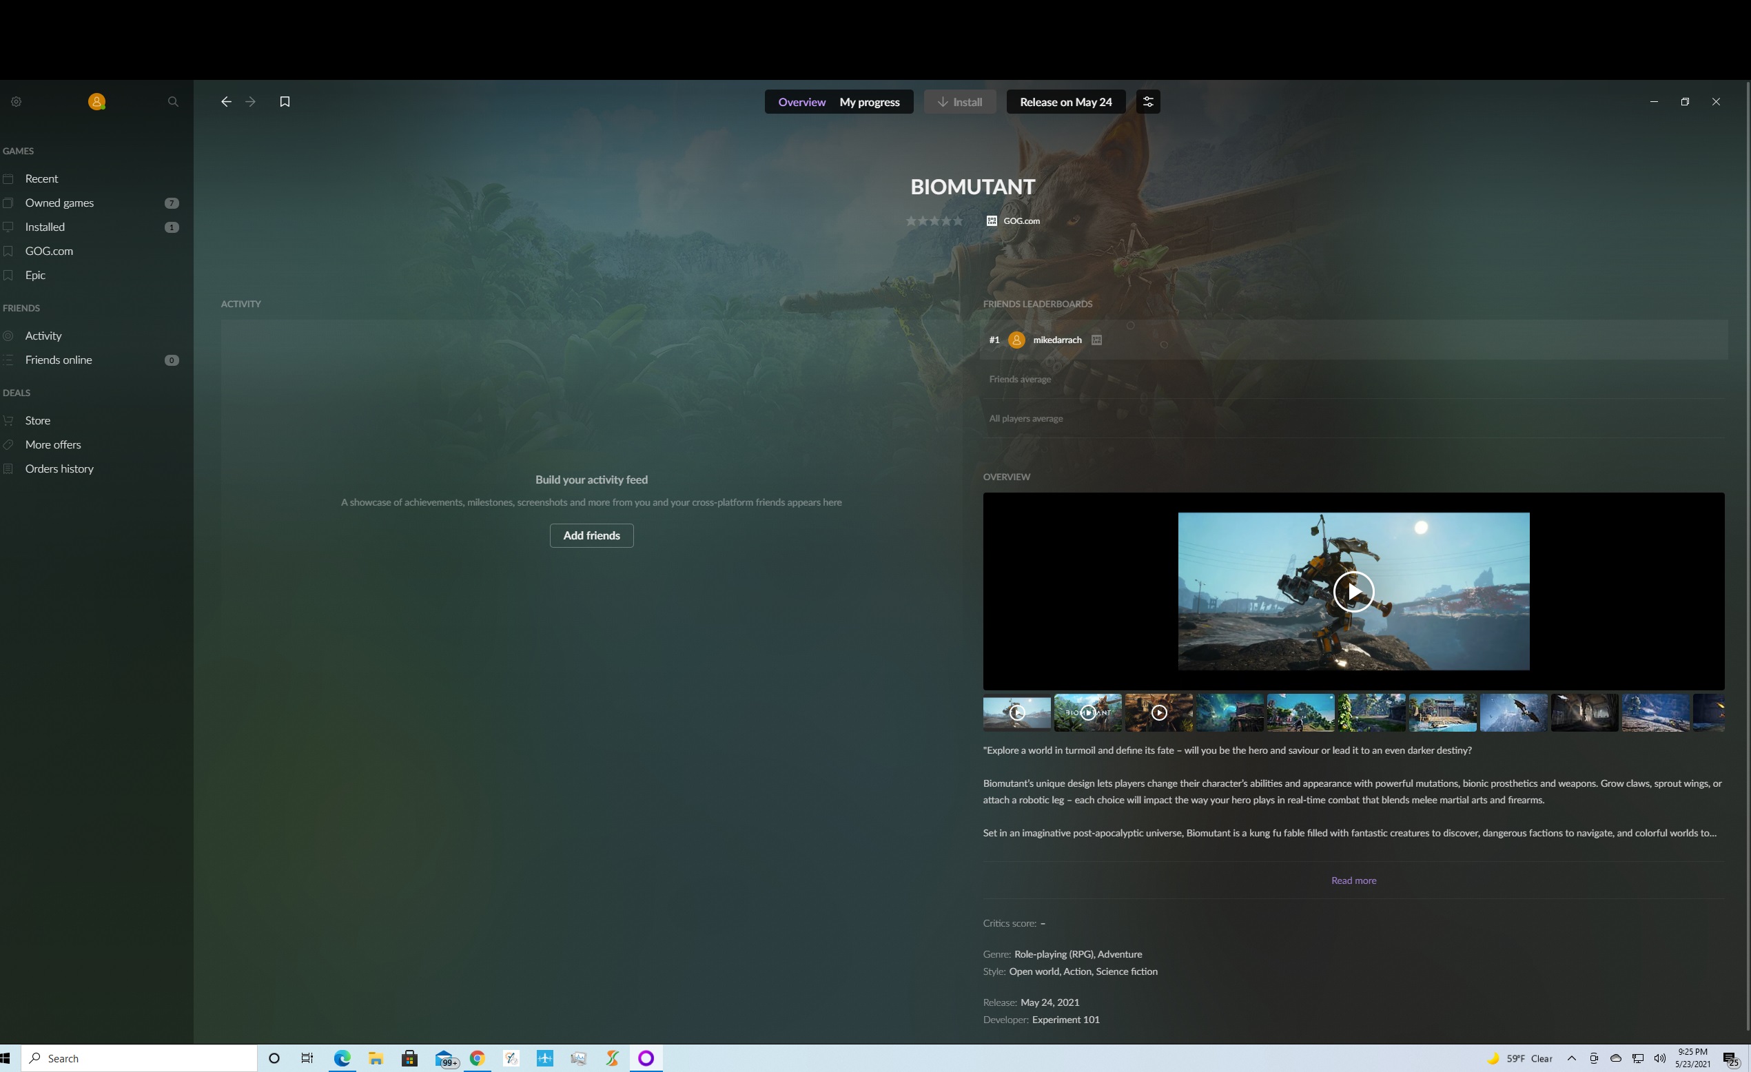Open Google Chrome from taskbar

477,1058
